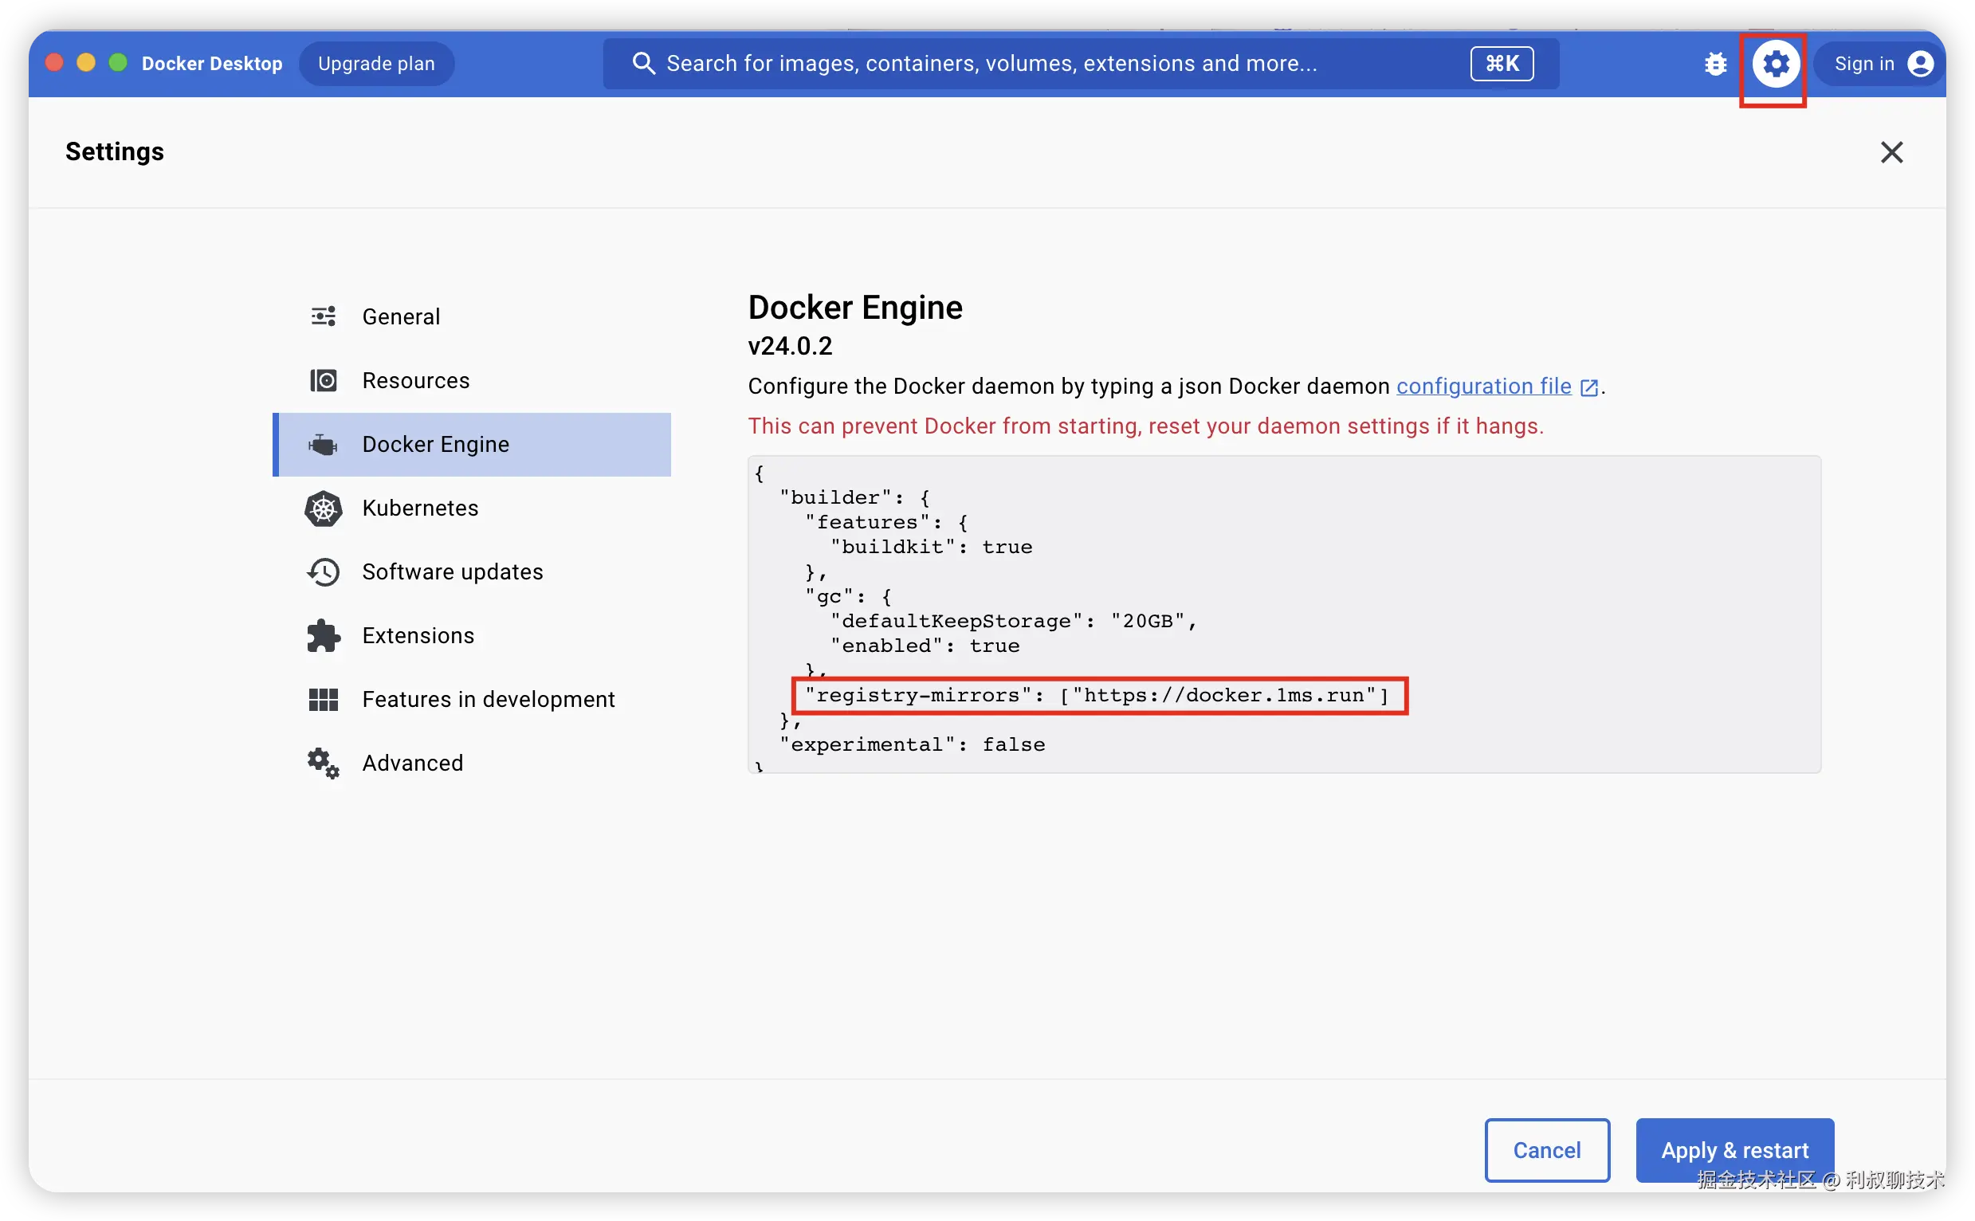This screenshot has height=1221, width=1975.
Task: Click the Upgrade plan button
Action: click(x=376, y=64)
